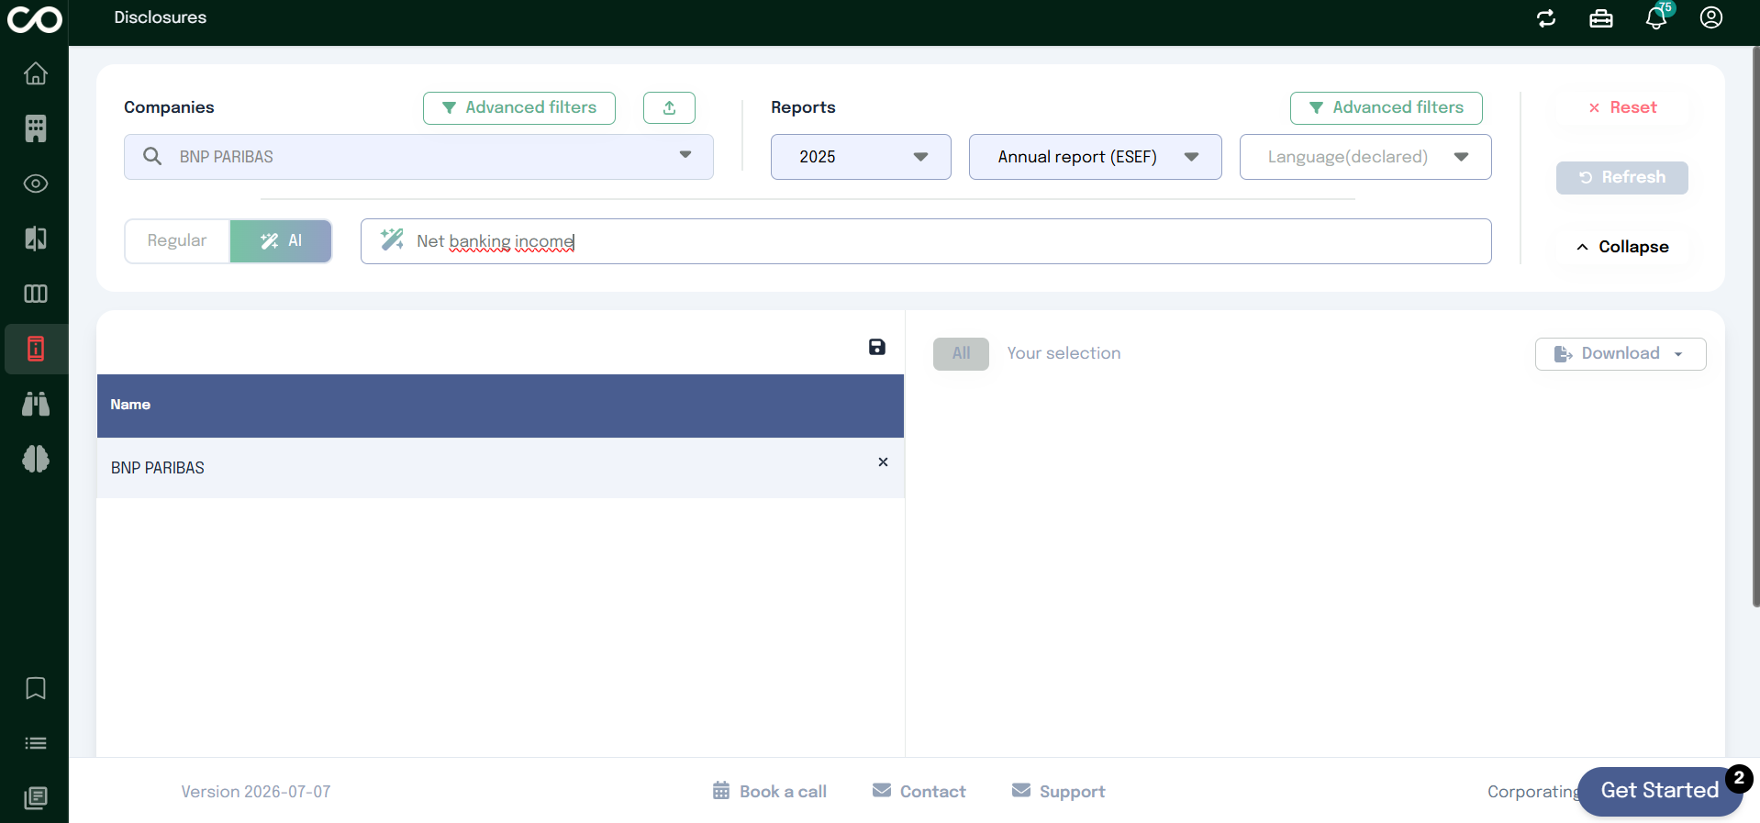
Task: Open the companies building sidebar icon
Action: (36, 128)
